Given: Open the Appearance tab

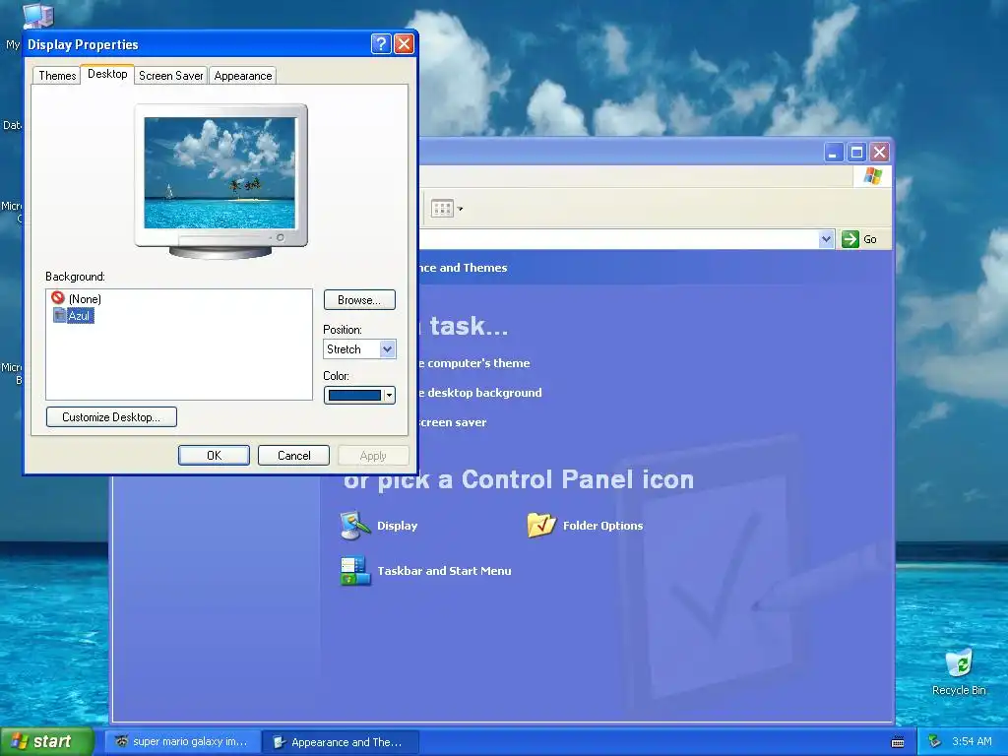Looking at the screenshot, I should pyautogui.click(x=243, y=76).
